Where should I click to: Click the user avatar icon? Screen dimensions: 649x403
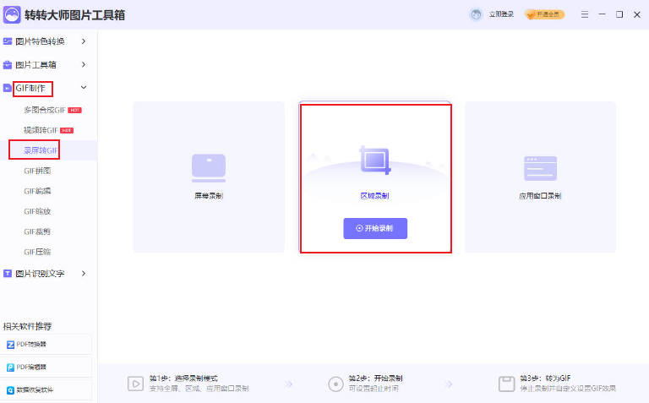tap(477, 14)
